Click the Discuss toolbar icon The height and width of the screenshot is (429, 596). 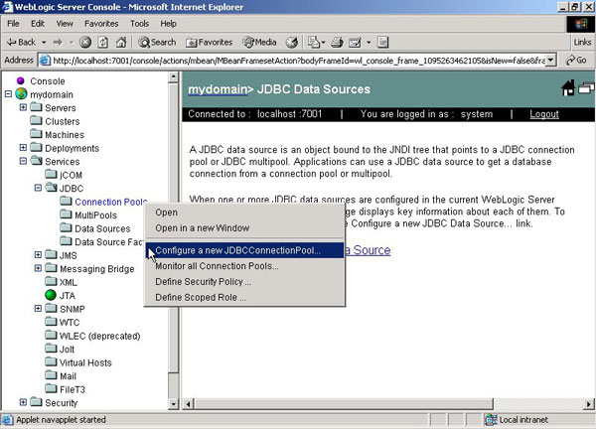[x=382, y=42]
